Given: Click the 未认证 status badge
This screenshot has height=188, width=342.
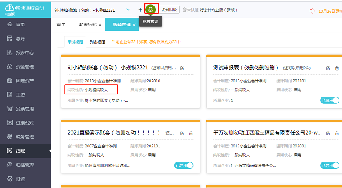Looking at the screenshot, I should (x=190, y=10).
